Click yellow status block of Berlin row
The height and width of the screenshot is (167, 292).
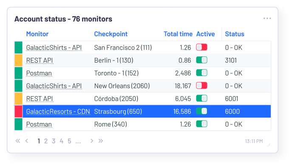18,60
